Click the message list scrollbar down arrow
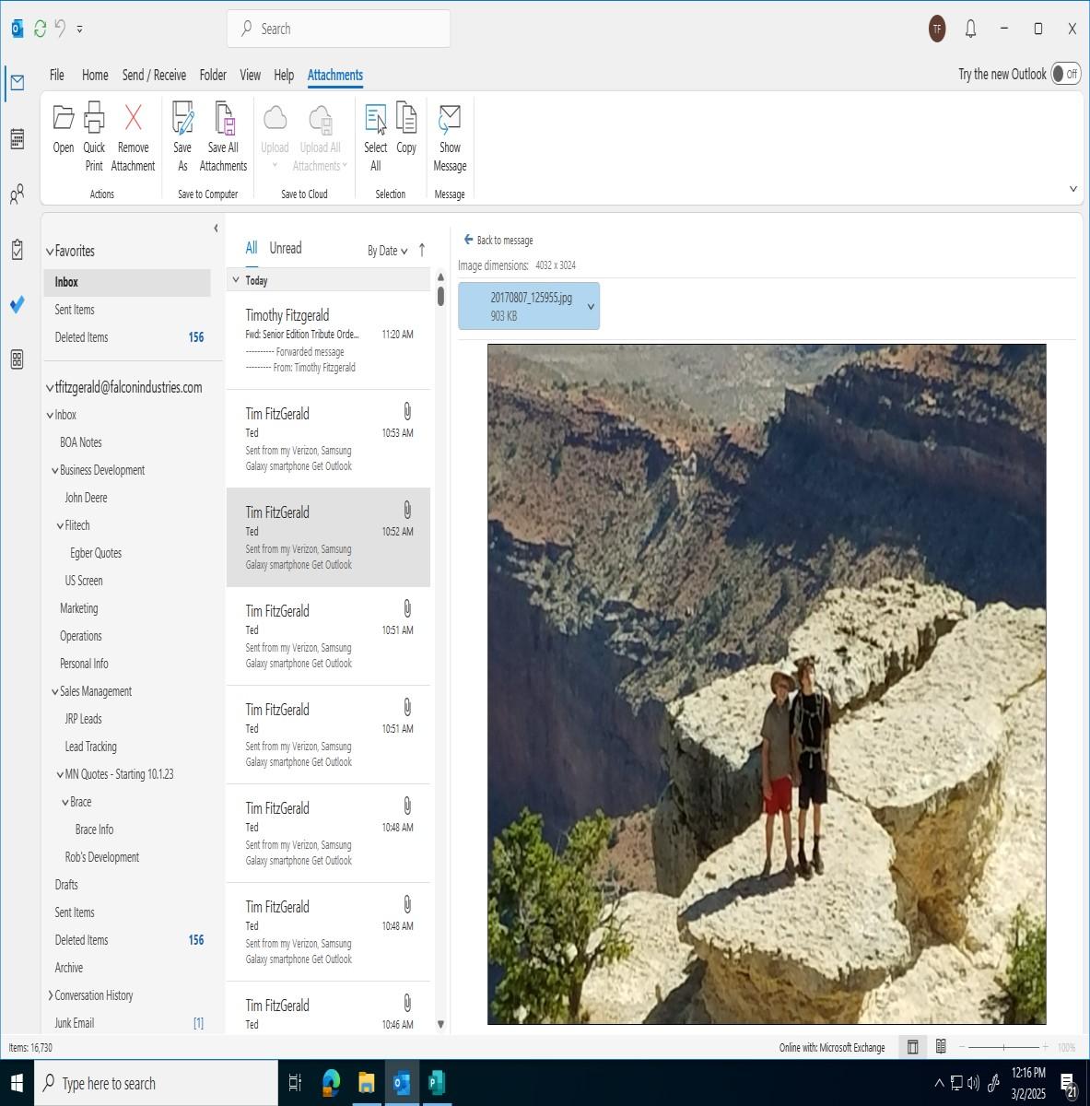This screenshot has height=1106, width=1090. click(x=440, y=1024)
